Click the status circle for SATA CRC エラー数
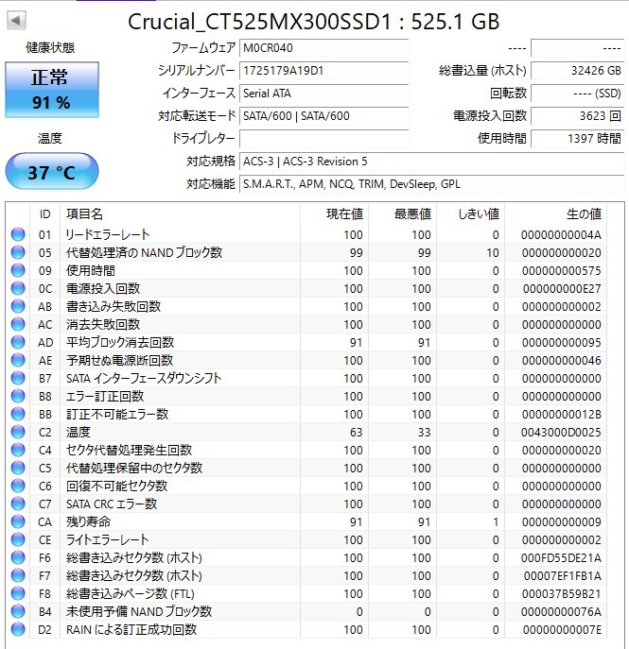Screen dimensions: 629x649 pyautogui.click(x=18, y=504)
